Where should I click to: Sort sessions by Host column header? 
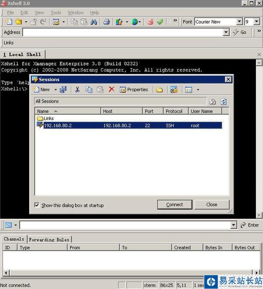(x=121, y=111)
